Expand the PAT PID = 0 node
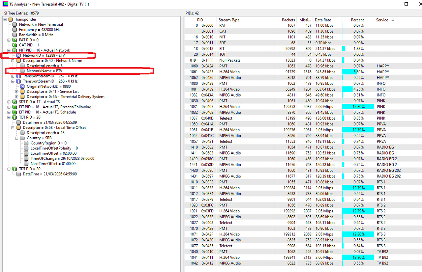The image size is (422, 272). tap(9, 40)
